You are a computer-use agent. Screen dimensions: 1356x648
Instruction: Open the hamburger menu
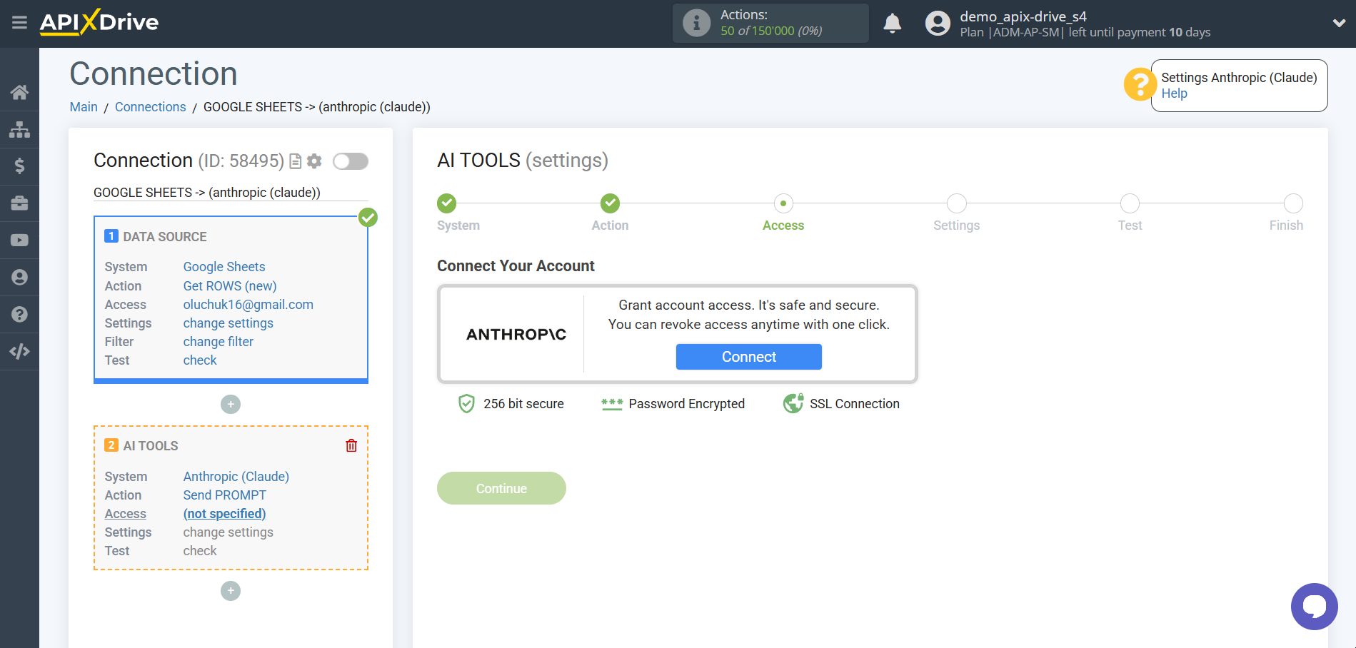[x=19, y=23]
